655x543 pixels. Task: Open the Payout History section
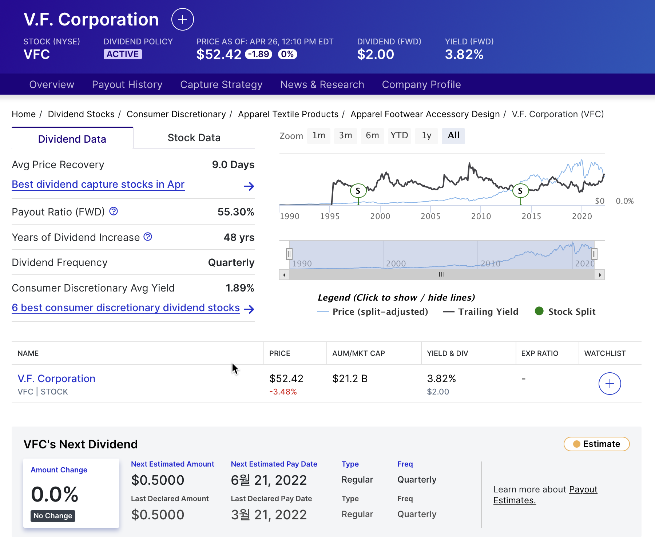127,84
